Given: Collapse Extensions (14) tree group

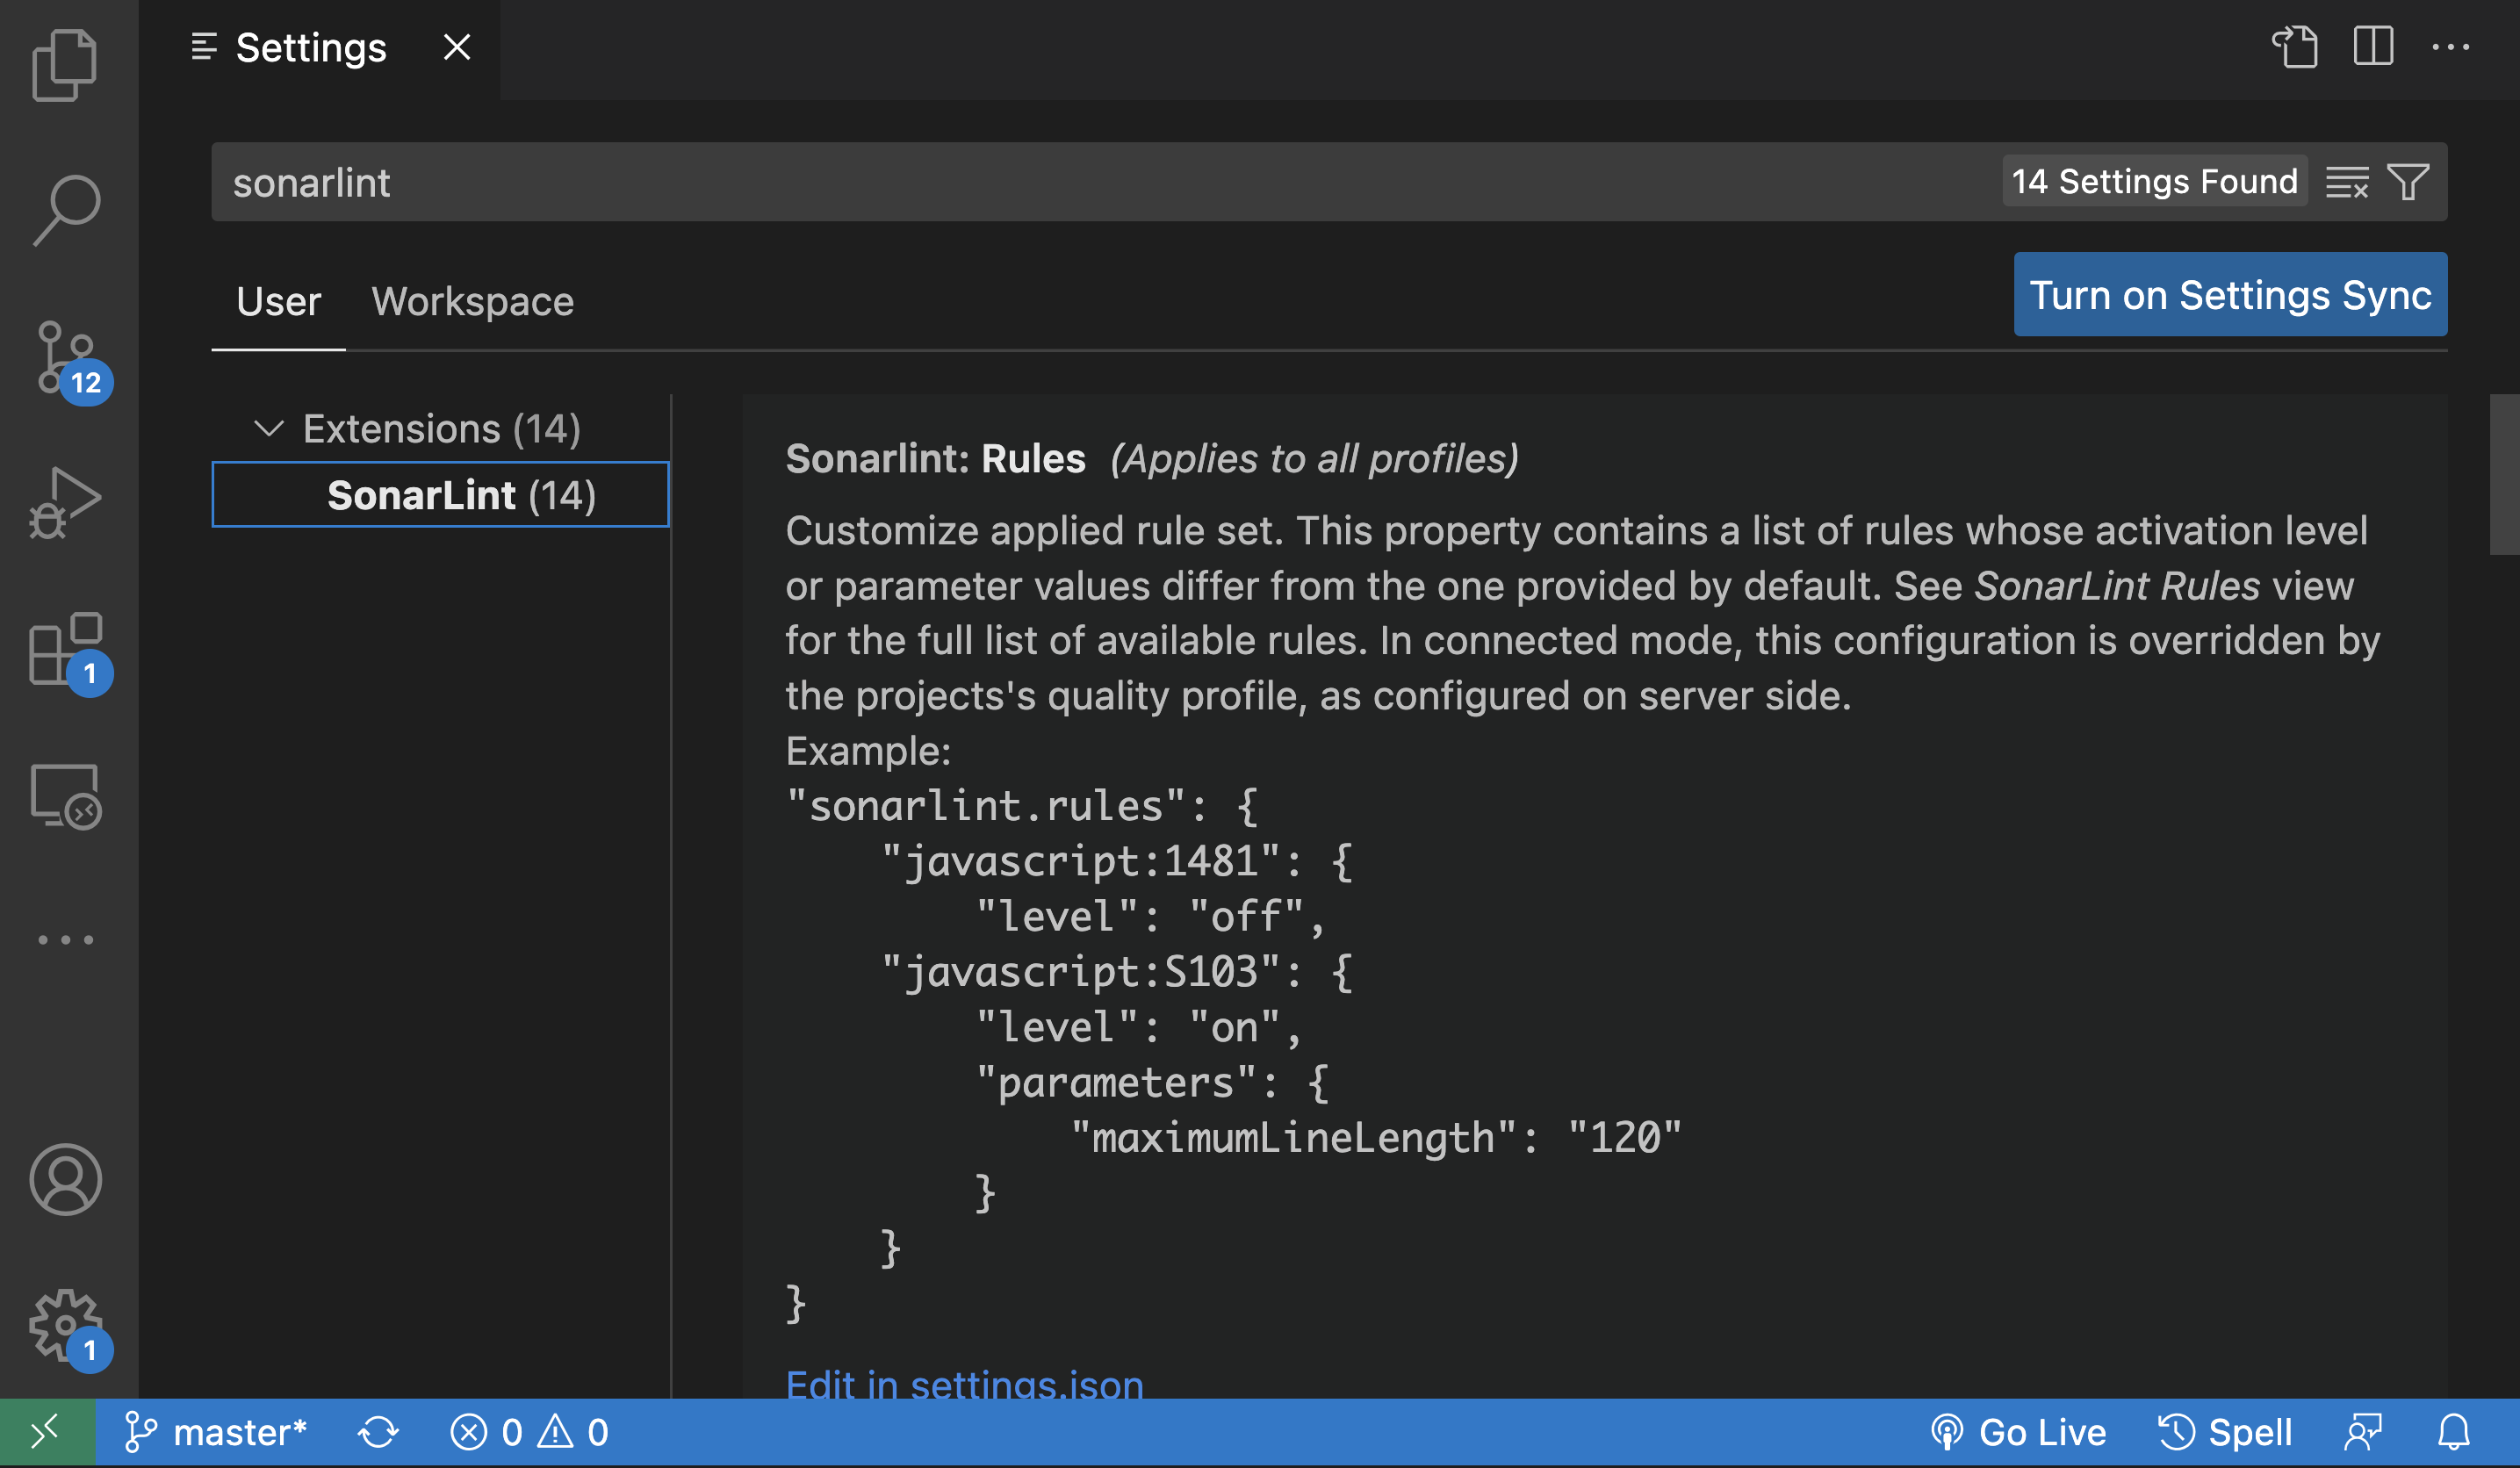Looking at the screenshot, I should pyautogui.click(x=440, y=428).
